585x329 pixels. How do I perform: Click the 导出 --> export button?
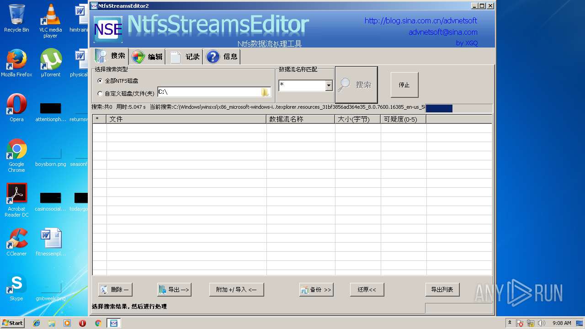(x=174, y=290)
